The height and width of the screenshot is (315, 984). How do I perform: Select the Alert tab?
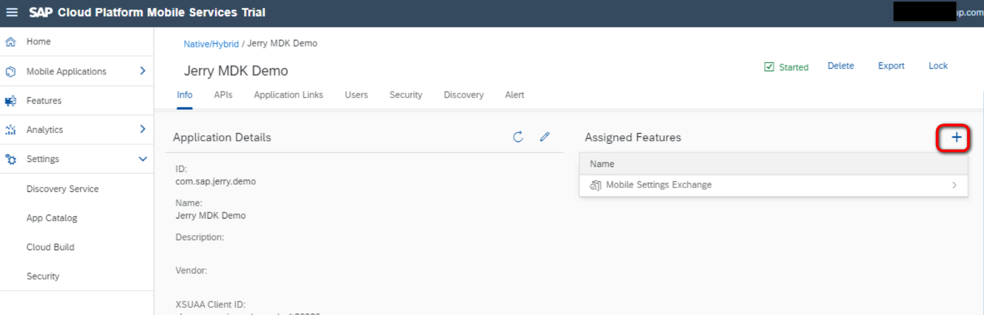(514, 95)
